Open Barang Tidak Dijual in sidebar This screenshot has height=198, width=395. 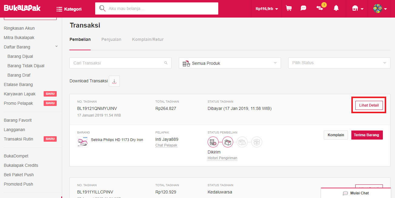pos(26,66)
